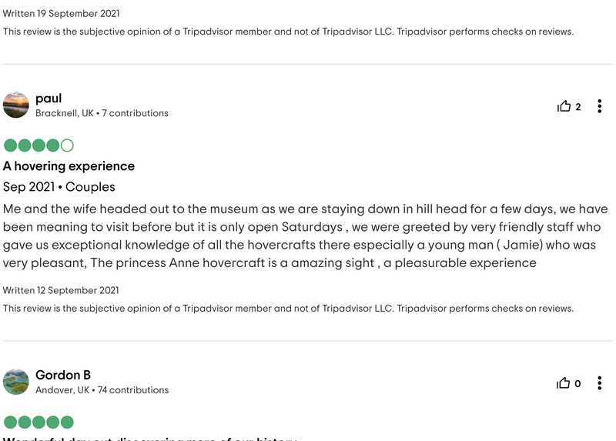This screenshot has width=616, height=441.
Task: Click the helpful votes count '2' on paul's review
Action: 578,107
